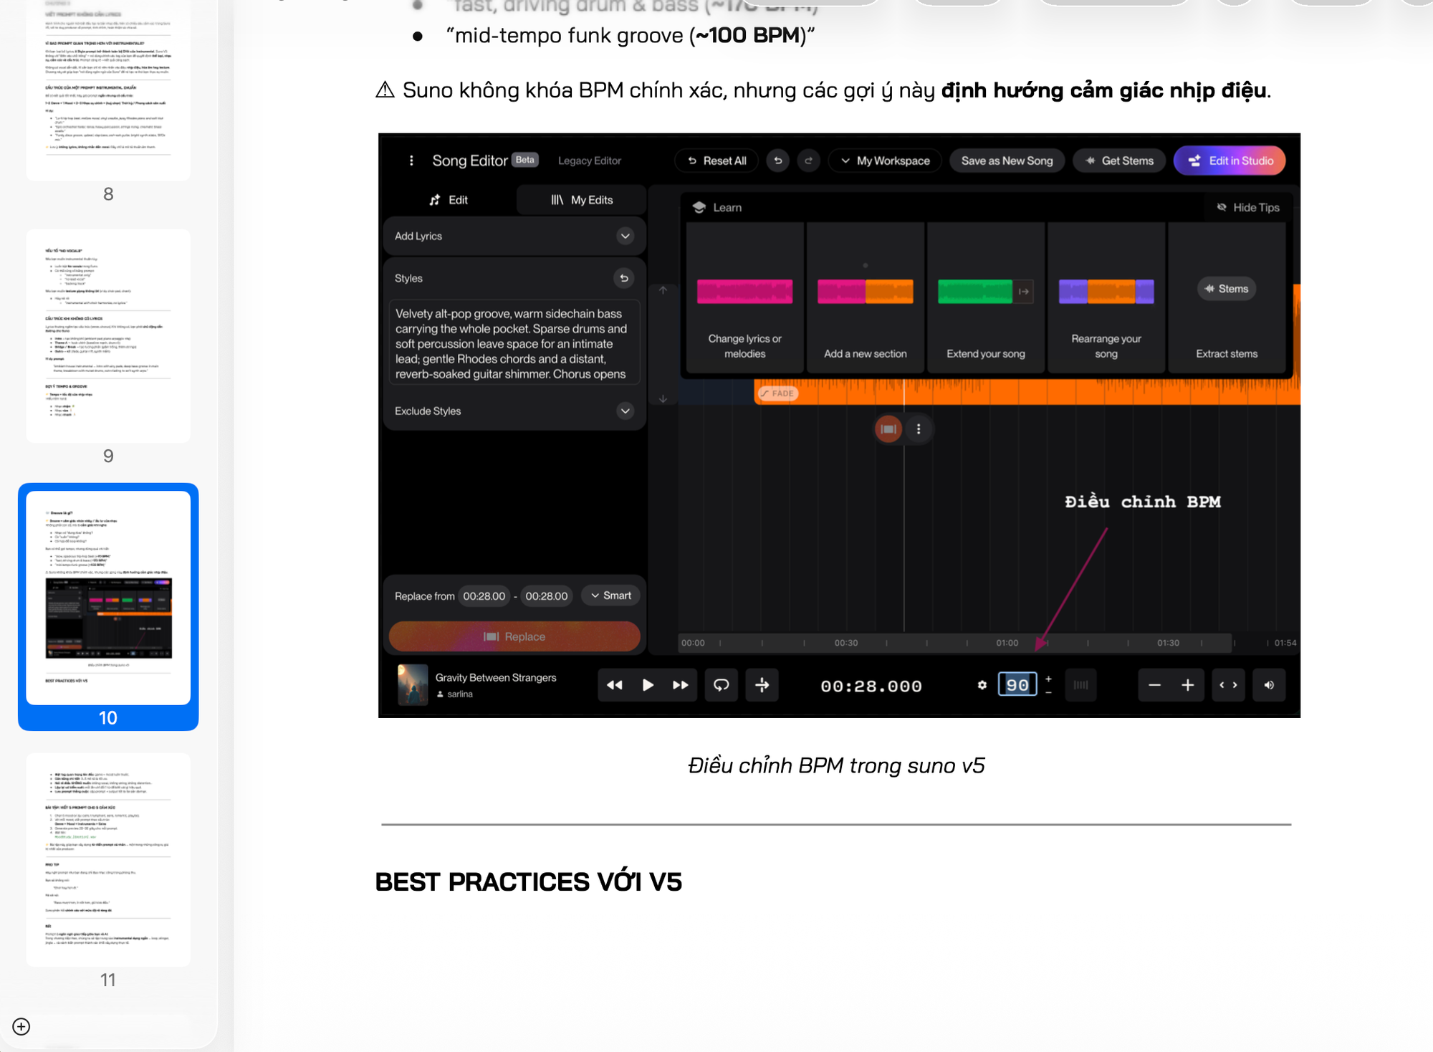Image resolution: width=1433 pixels, height=1052 pixels.
Task: Expand the Add Lyrics section
Action: click(x=625, y=236)
